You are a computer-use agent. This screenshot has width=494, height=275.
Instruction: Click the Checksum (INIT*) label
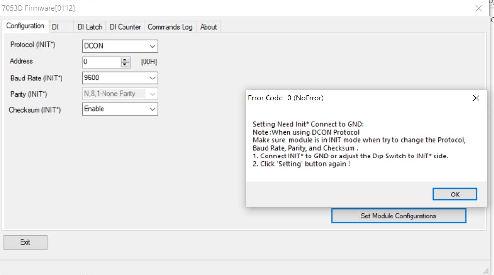(x=35, y=110)
